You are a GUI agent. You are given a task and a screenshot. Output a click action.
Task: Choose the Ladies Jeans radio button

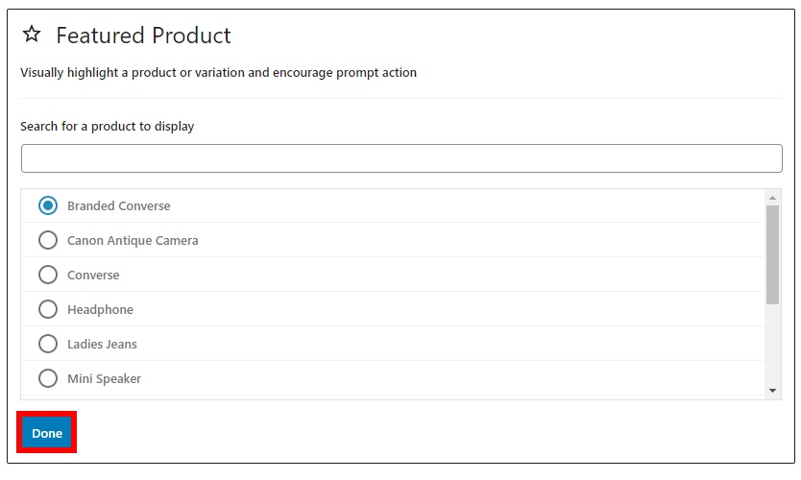click(48, 344)
